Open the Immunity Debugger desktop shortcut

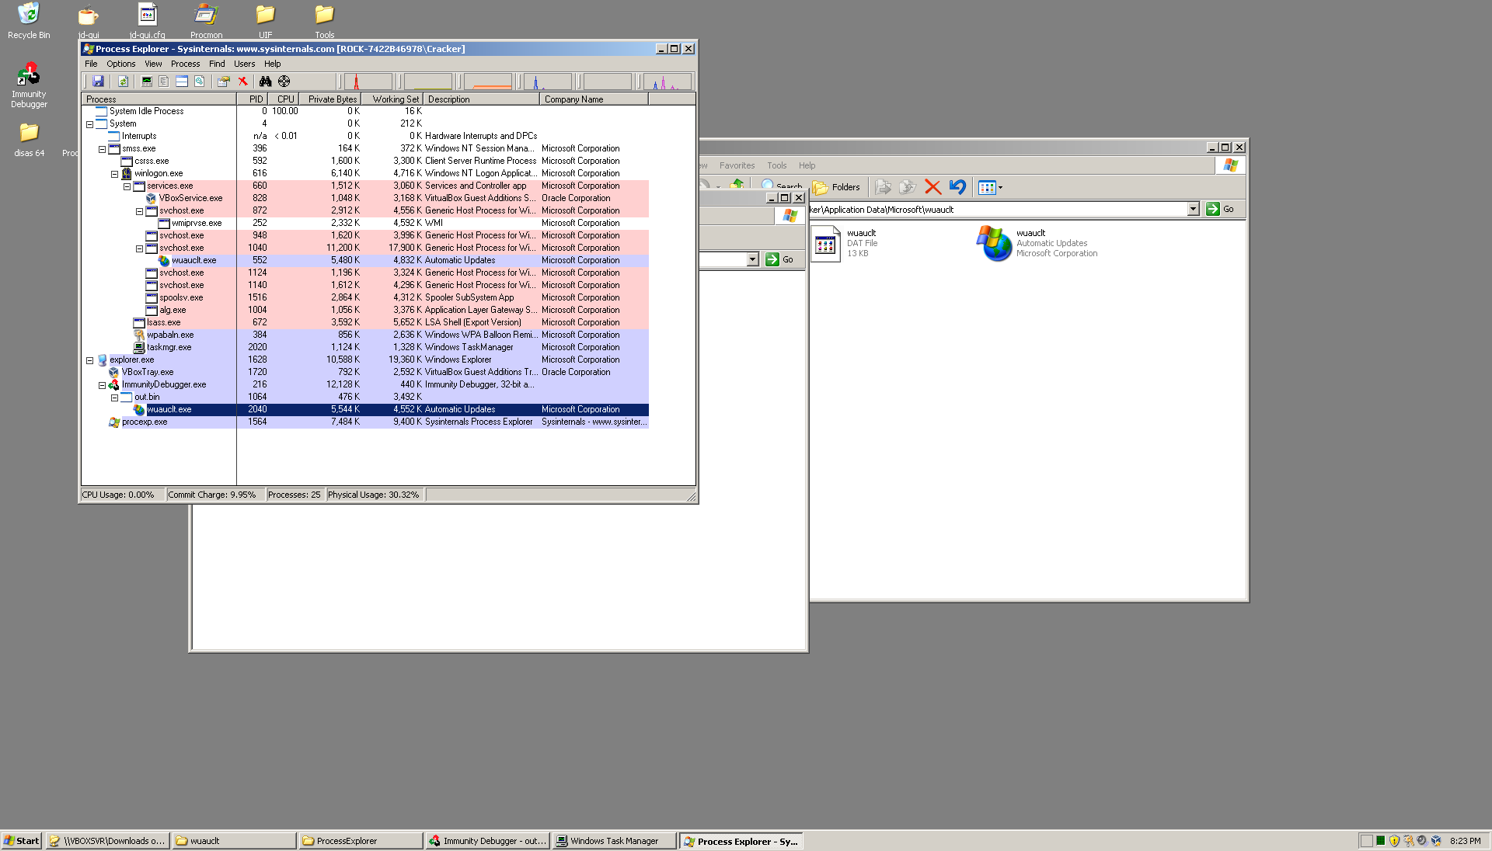(x=29, y=85)
